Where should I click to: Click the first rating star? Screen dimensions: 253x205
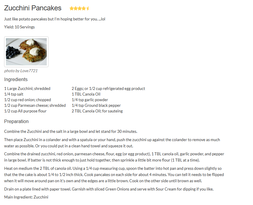point(71,9)
